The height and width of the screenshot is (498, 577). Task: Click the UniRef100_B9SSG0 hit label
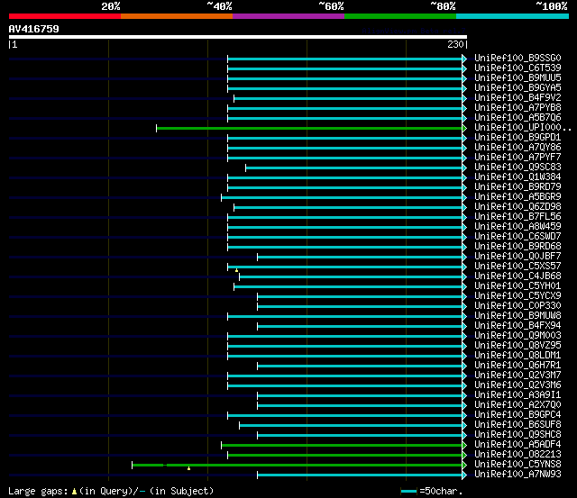(x=517, y=58)
